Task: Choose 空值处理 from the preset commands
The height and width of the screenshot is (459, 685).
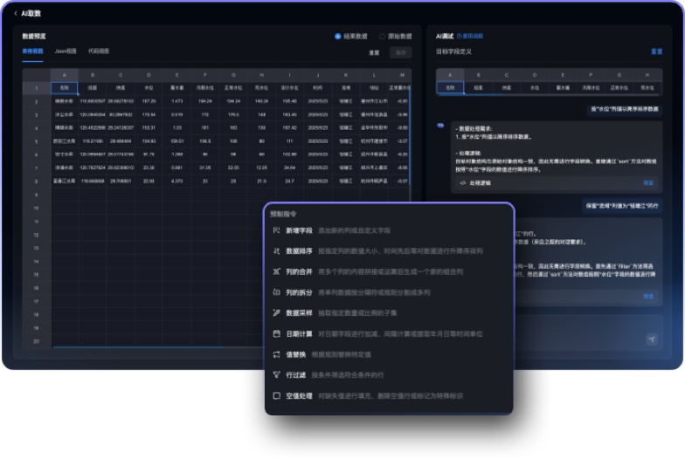Action: point(389,396)
